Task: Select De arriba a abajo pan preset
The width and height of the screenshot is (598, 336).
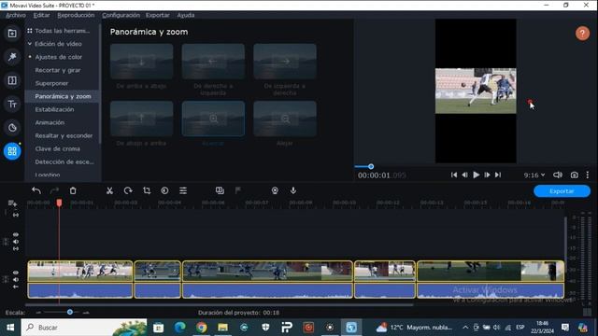Action: pos(141,62)
